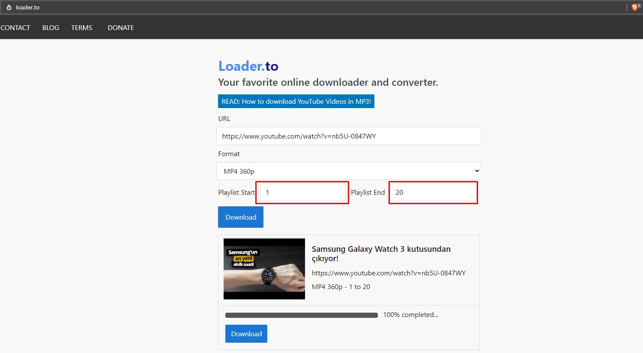Click the loader.to address bar text
643x353 pixels.
[28, 7]
